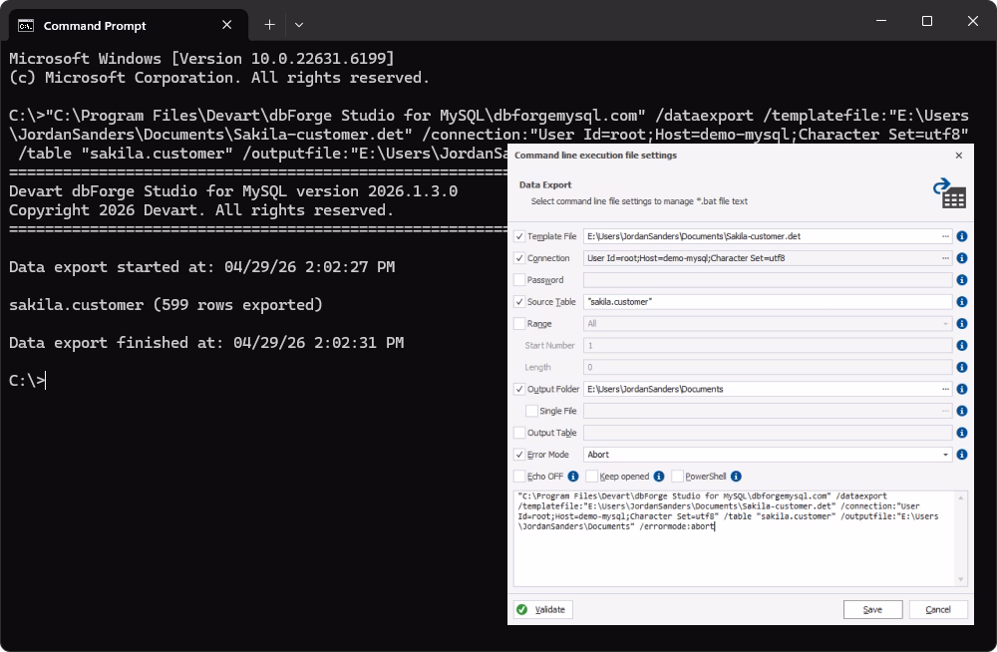Image resolution: width=997 pixels, height=652 pixels.
Task: Enable the PowerShell checkbox
Action: click(677, 476)
